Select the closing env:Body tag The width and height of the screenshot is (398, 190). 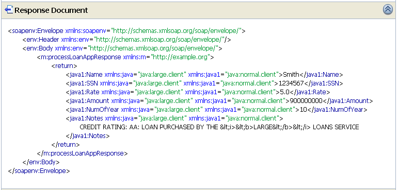[x=41, y=162]
